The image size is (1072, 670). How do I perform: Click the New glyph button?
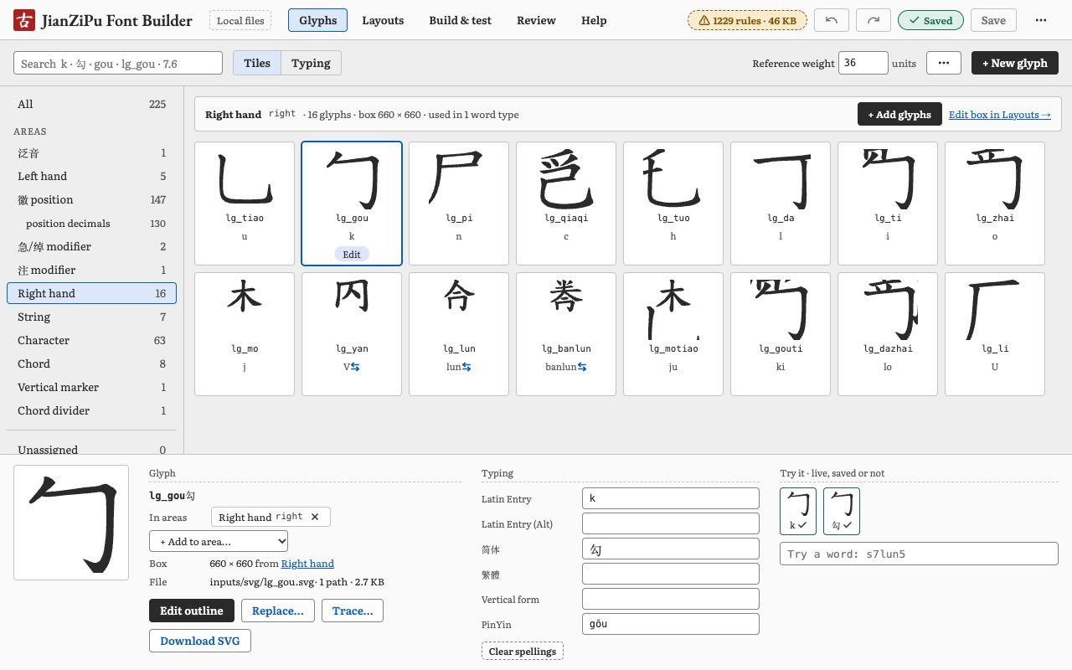(x=1015, y=63)
